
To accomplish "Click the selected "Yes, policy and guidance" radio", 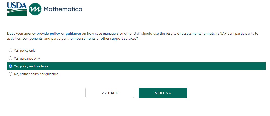I will tap(10, 66).
